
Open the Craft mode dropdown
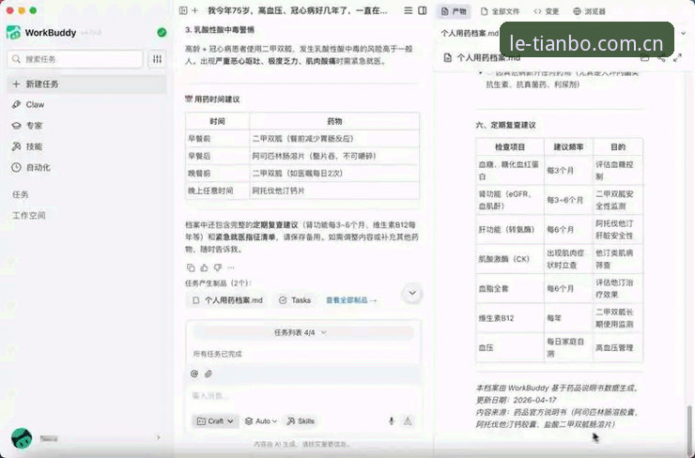pyautogui.click(x=215, y=421)
